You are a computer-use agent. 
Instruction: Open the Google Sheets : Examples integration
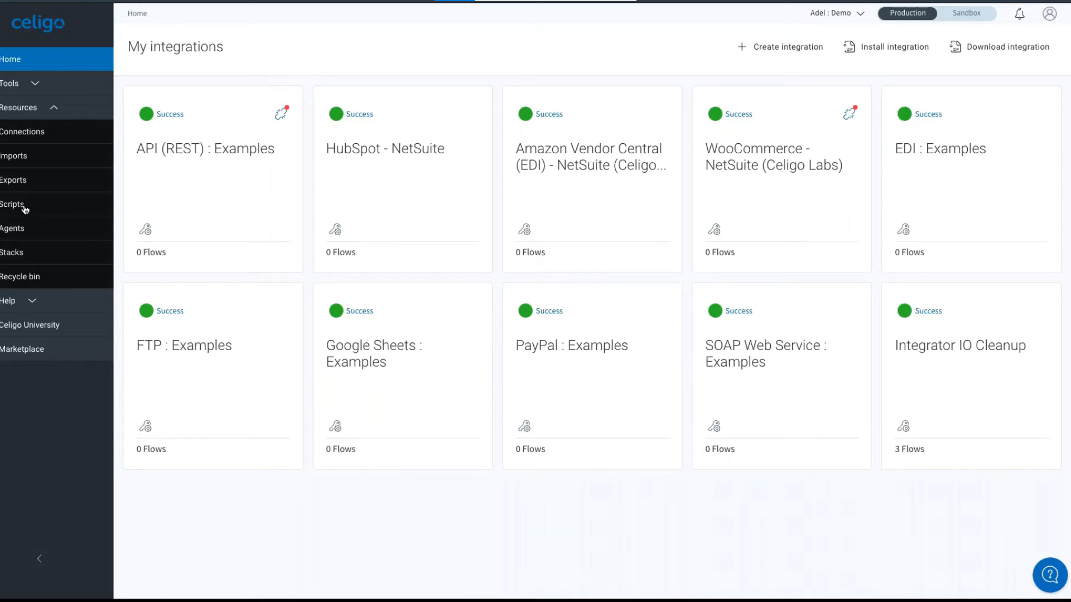(374, 353)
